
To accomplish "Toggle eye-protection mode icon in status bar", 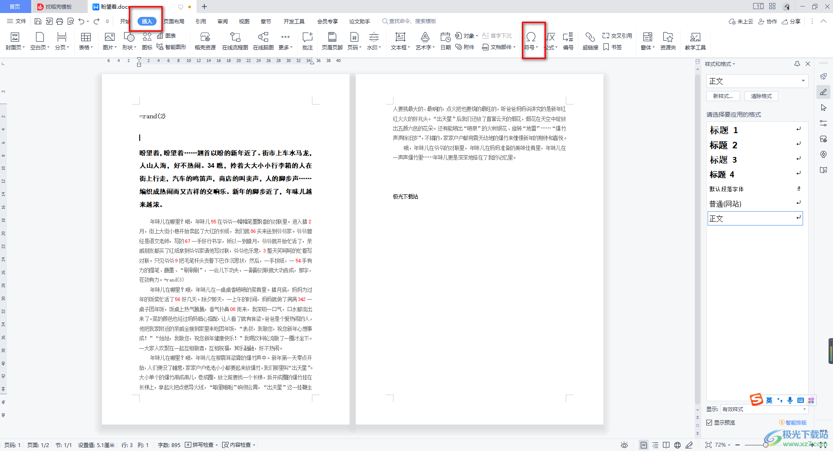I will (624, 445).
